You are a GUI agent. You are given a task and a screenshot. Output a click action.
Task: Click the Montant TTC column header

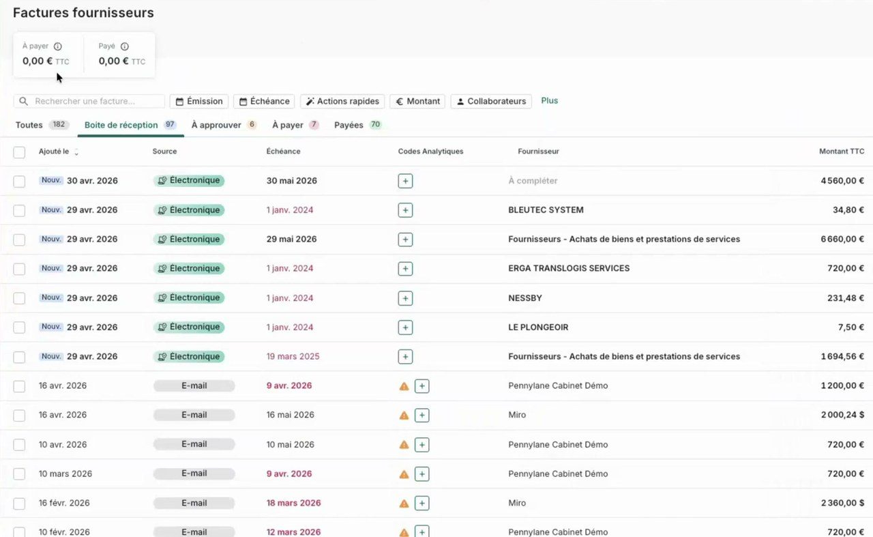pyautogui.click(x=842, y=151)
